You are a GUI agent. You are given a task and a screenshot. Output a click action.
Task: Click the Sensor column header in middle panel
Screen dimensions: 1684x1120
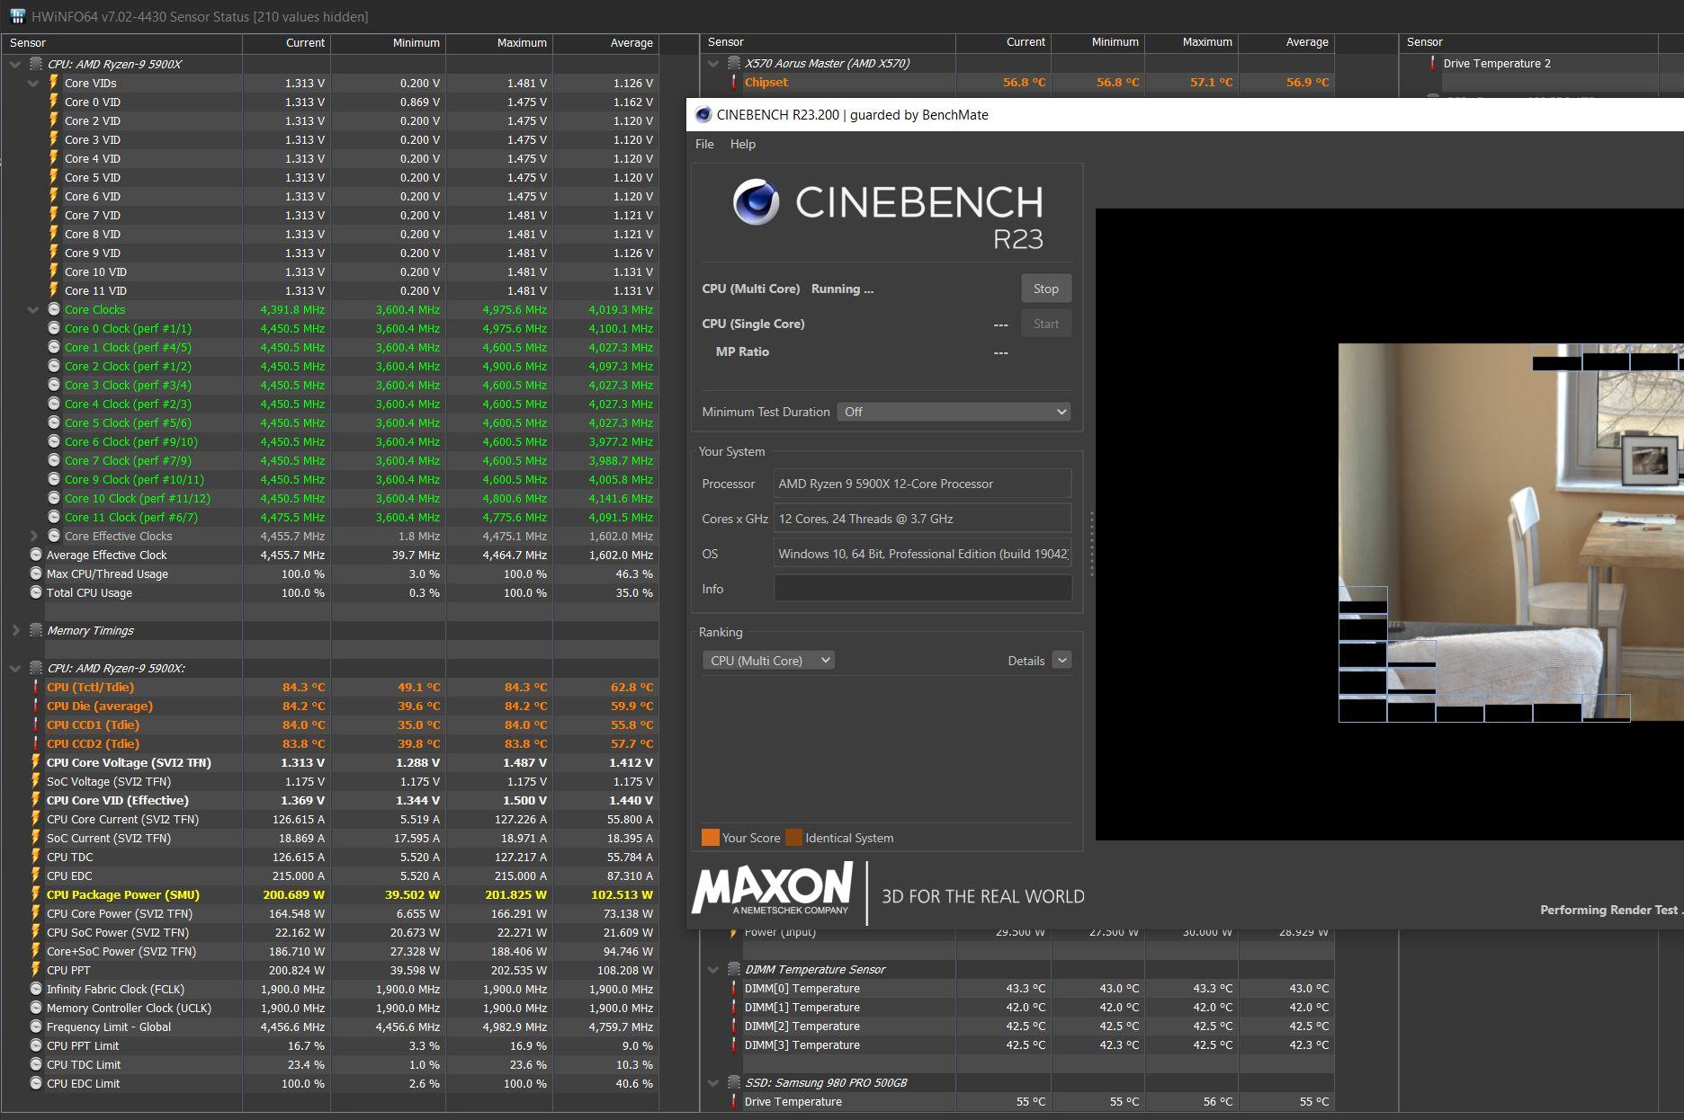pos(828,42)
